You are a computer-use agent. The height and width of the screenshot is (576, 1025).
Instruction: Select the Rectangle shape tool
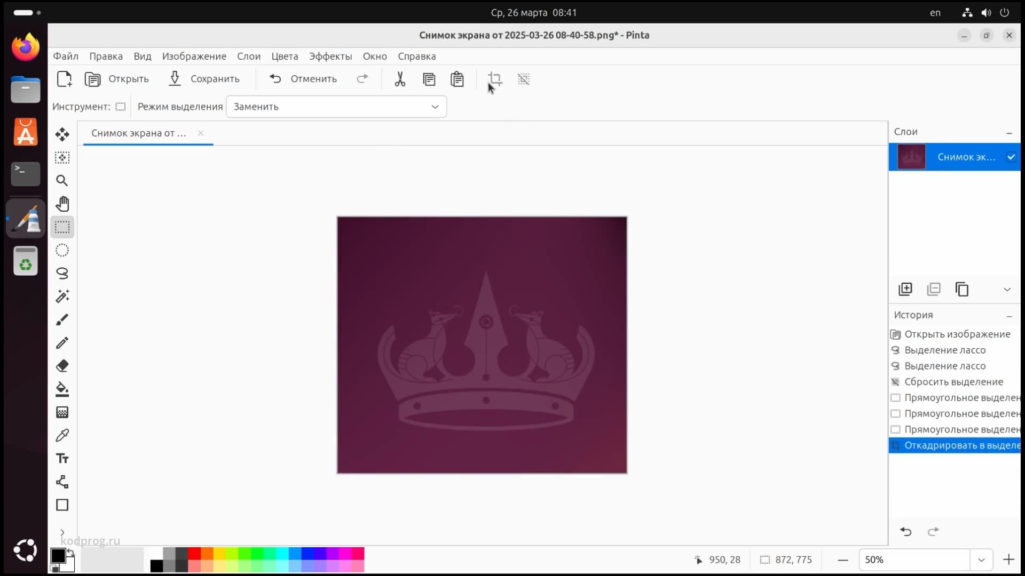click(62, 505)
